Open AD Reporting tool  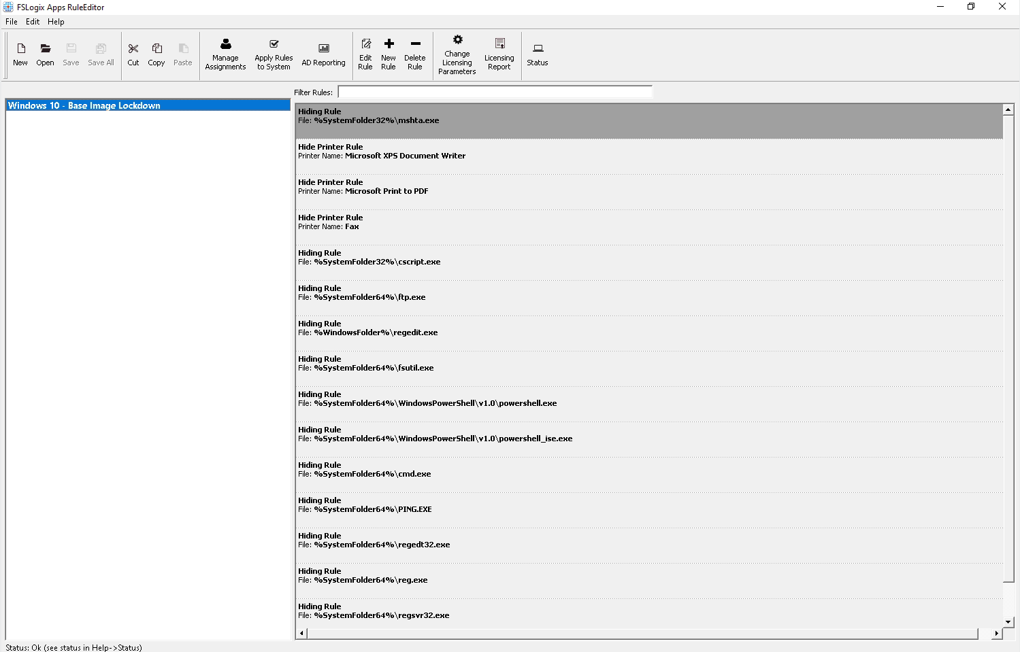click(323, 54)
